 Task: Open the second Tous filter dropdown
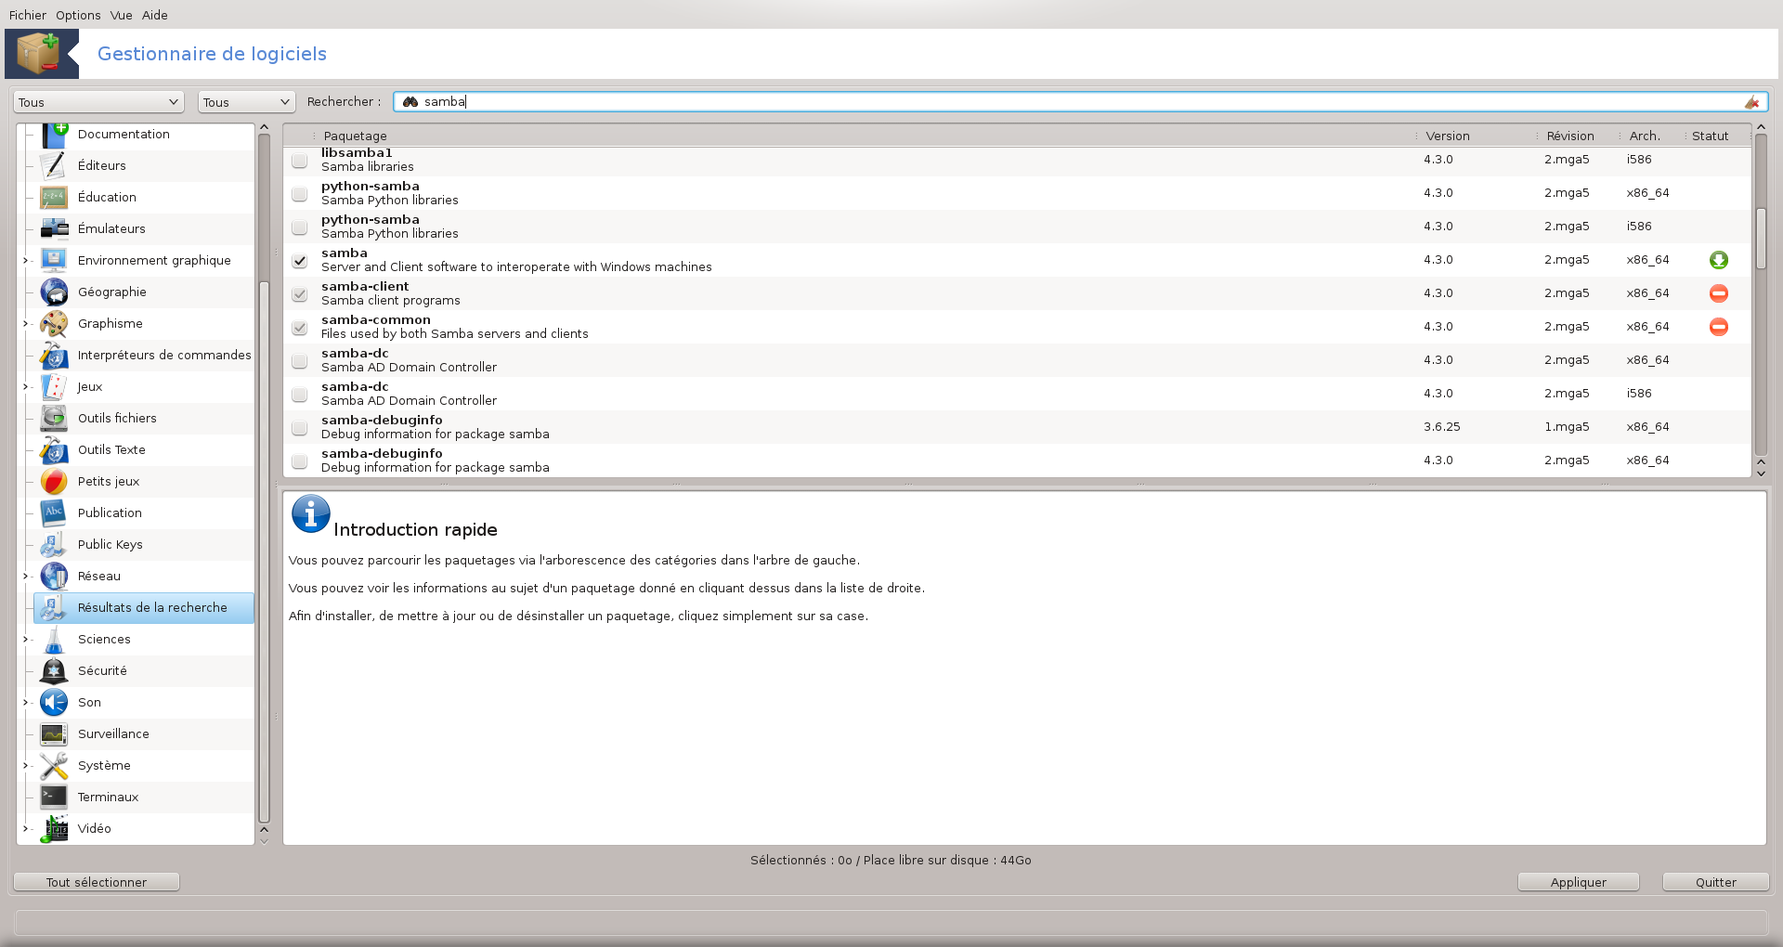point(246,102)
